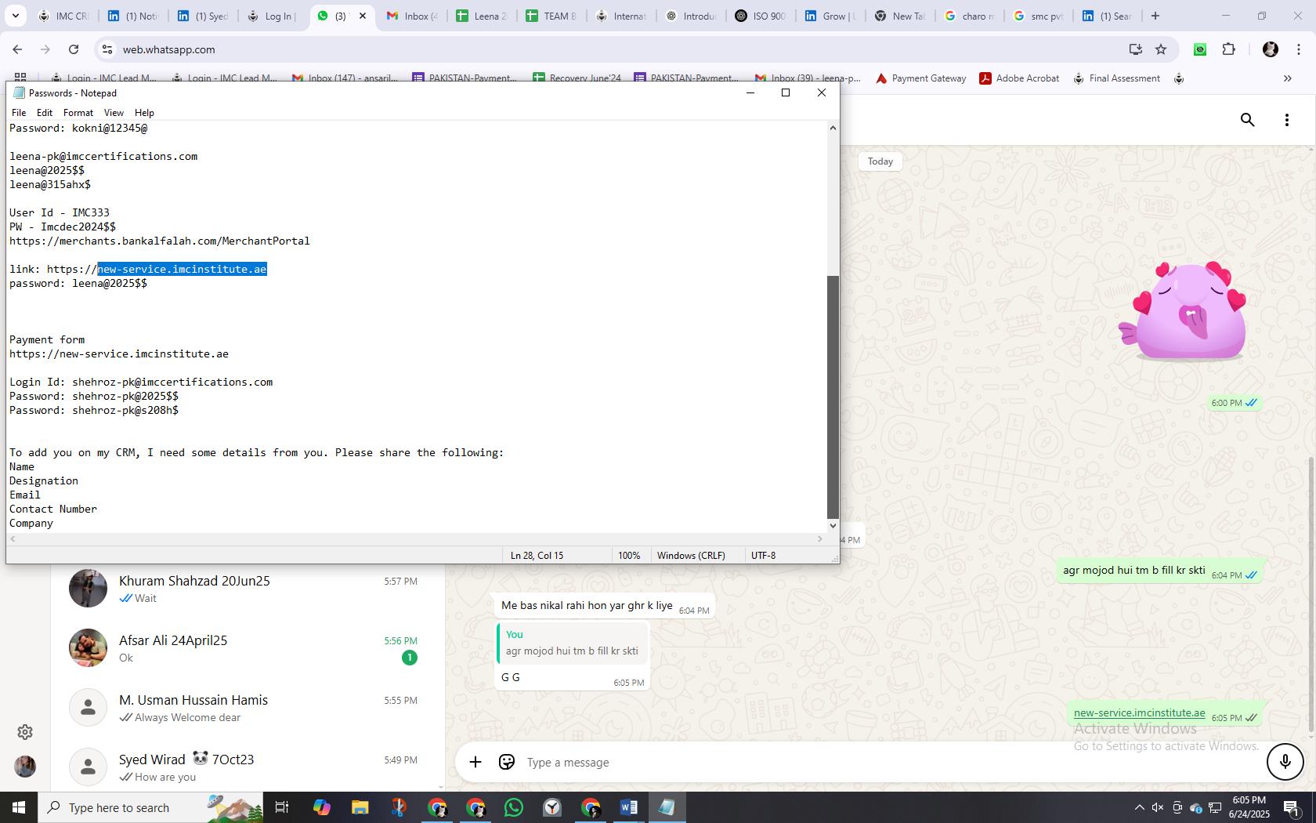Click browser back arrow
Viewport: 1316px width, 823px height.
tap(17, 49)
